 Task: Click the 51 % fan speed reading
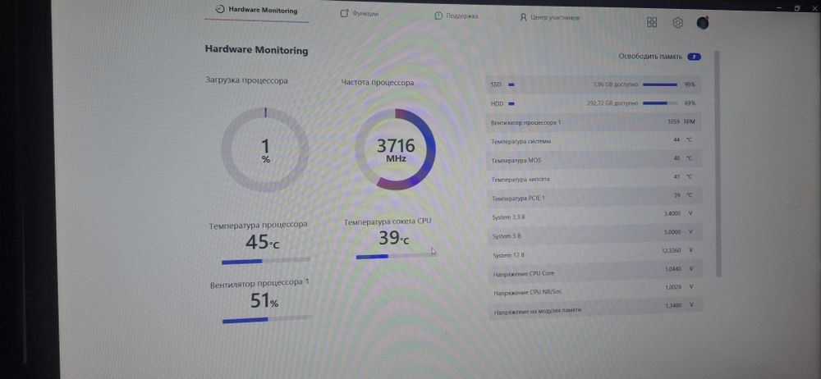(x=264, y=301)
